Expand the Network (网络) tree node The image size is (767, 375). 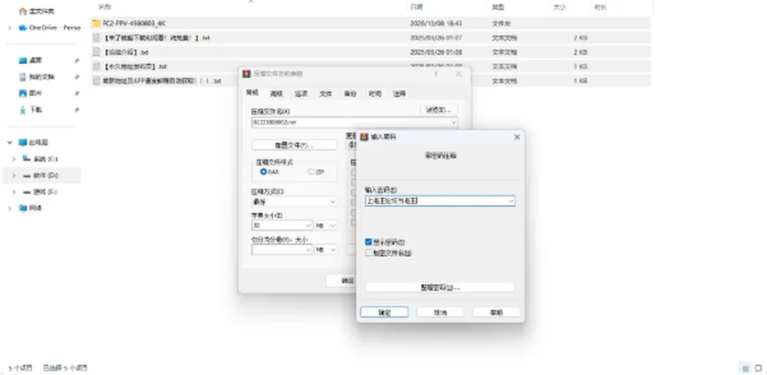[x=10, y=208]
